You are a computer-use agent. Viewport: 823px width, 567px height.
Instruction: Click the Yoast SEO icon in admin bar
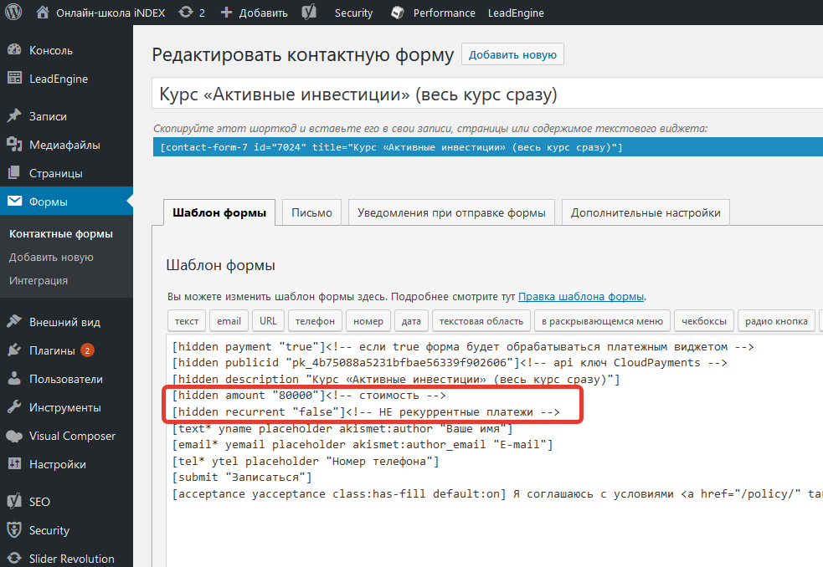tap(309, 13)
